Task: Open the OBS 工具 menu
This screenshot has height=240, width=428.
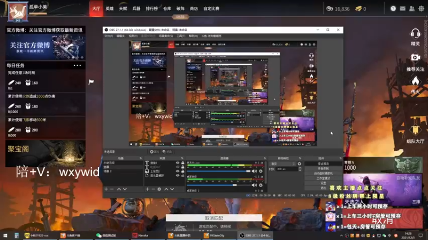Action: pyautogui.click(x=181, y=36)
